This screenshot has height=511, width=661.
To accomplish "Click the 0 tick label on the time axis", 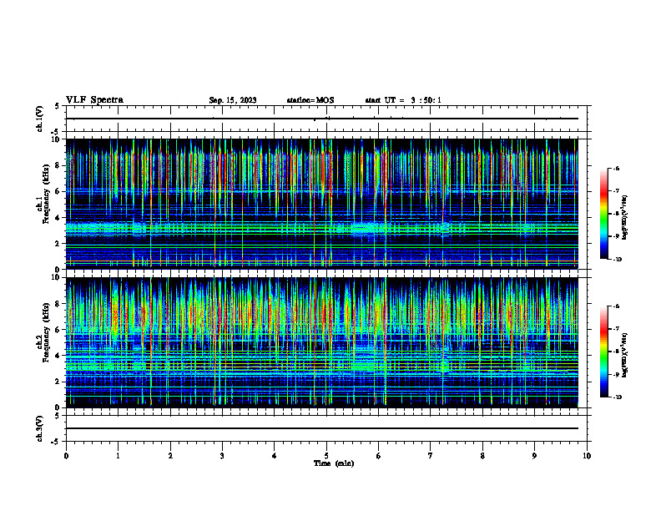I will (x=66, y=456).
